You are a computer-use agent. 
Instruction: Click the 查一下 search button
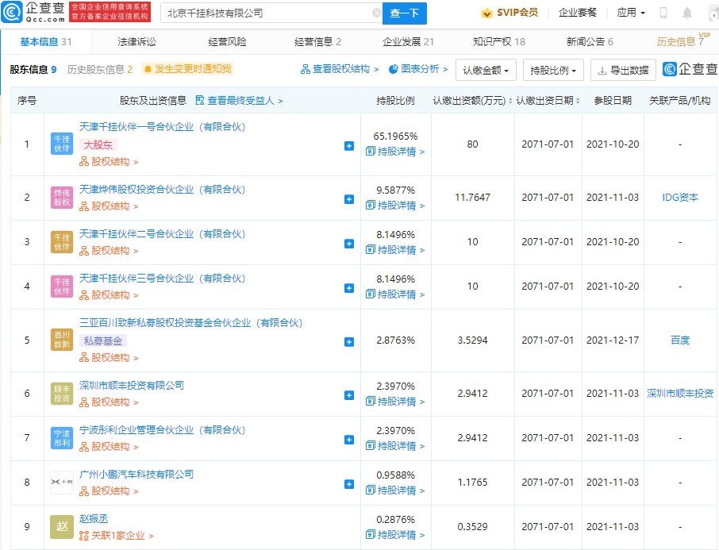pyautogui.click(x=405, y=13)
